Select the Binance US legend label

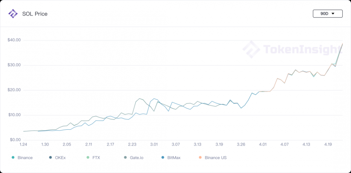click(216, 158)
